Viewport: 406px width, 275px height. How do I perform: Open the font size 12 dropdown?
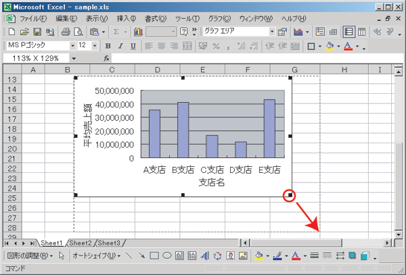[94, 46]
